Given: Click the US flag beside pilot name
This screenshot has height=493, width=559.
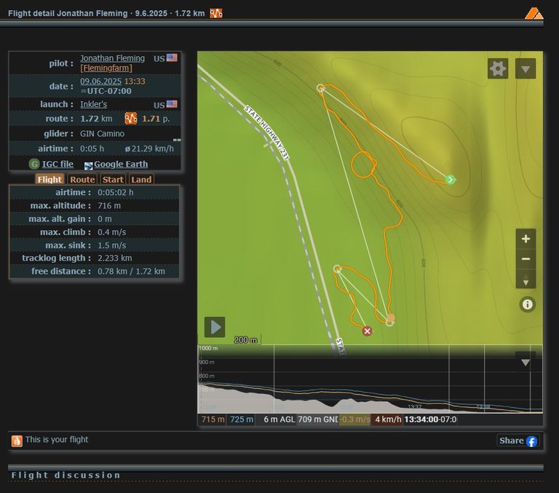Looking at the screenshot, I should click(172, 58).
